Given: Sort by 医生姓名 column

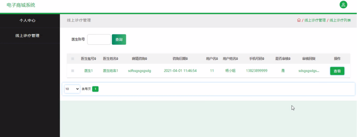Looking at the screenshot, I should pyautogui.click(x=111, y=59).
